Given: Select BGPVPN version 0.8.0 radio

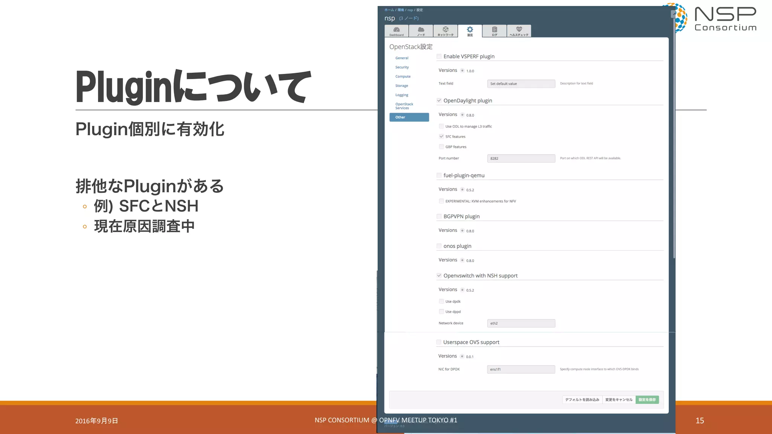Looking at the screenshot, I should (463, 231).
